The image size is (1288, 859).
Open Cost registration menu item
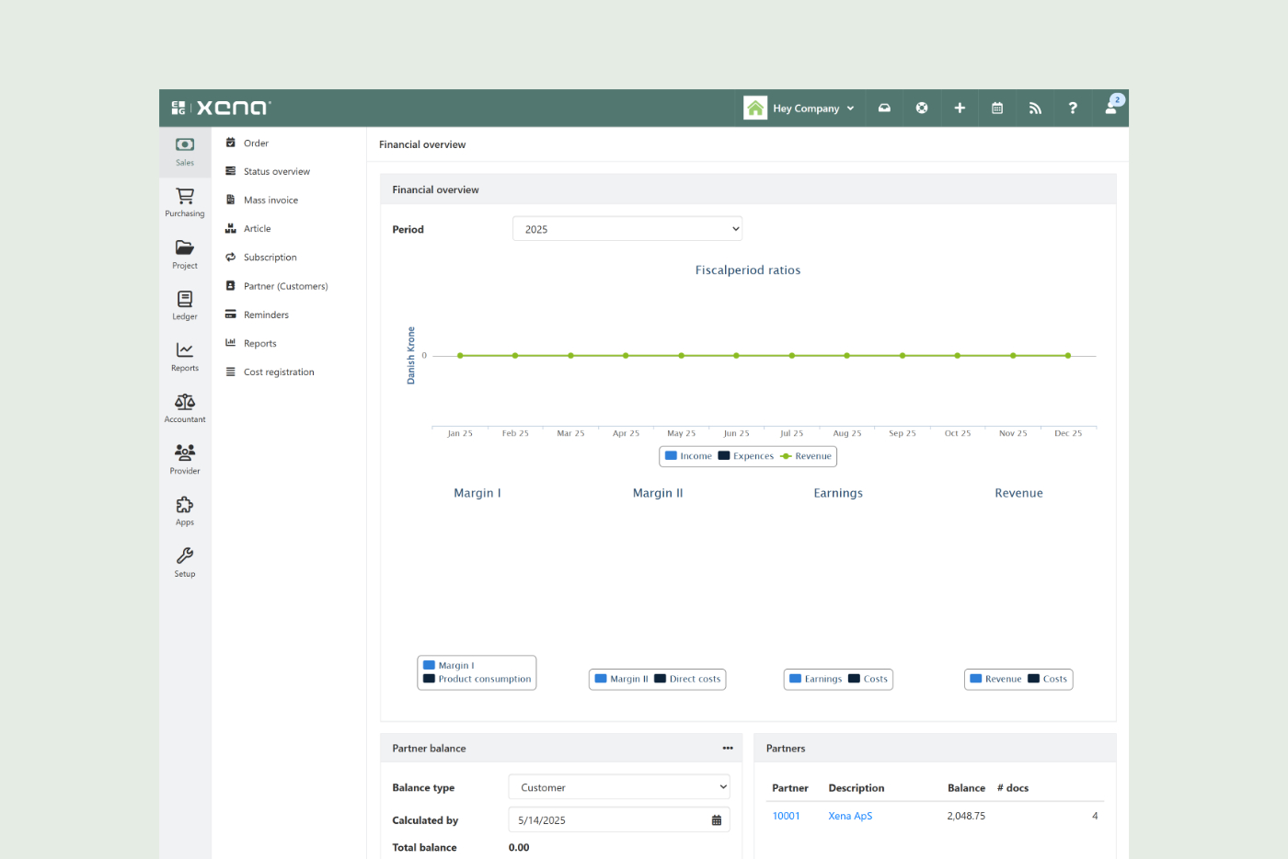pos(279,372)
